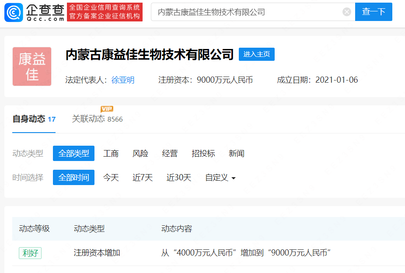Click the Qcc.com logo icon

click(x=14, y=12)
